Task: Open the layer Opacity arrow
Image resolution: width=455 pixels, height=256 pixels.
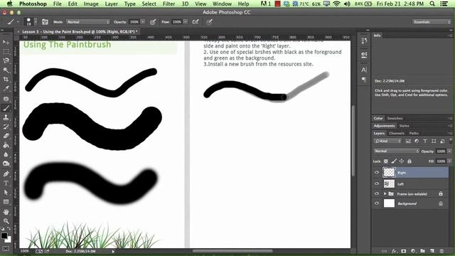Action: [449, 151]
